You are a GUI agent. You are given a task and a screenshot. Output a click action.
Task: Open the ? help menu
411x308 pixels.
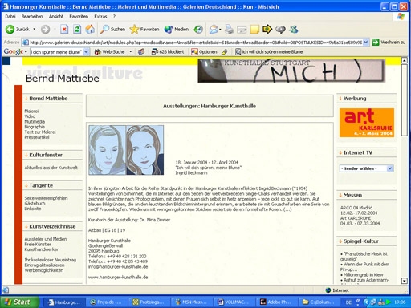pyautogui.click(x=114, y=17)
